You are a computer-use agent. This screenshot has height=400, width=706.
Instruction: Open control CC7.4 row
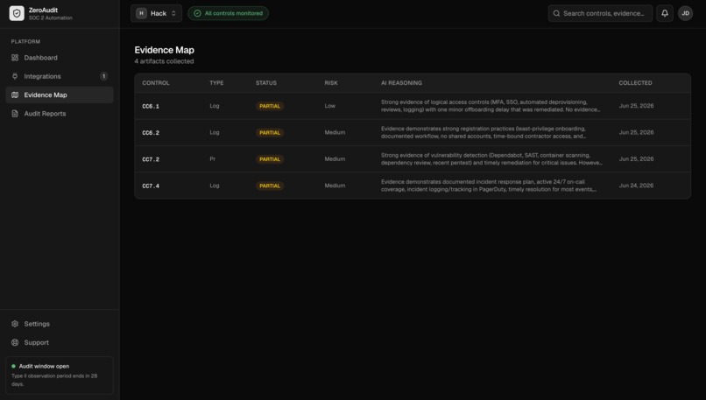click(x=413, y=186)
